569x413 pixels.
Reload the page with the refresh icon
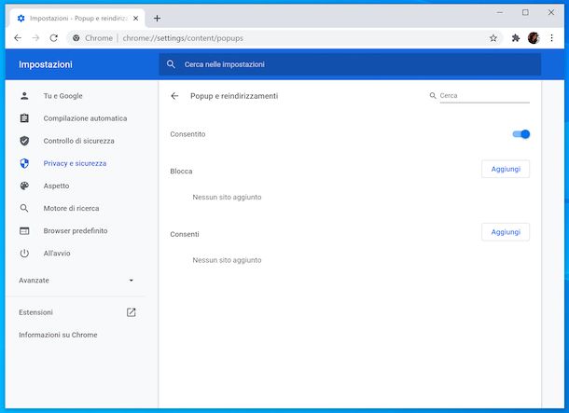pyautogui.click(x=53, y=38)
